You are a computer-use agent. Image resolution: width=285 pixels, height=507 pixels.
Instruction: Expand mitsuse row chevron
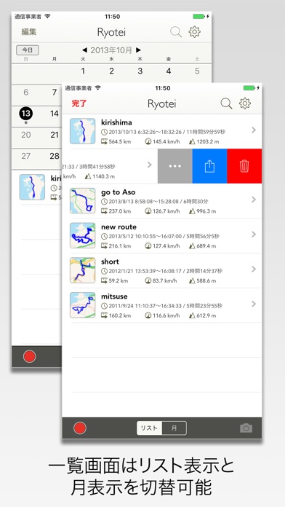tap(254, 304)
